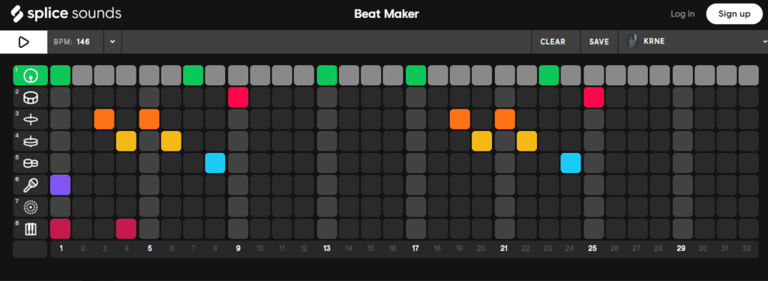This screenshot has width=768, height=281.
Task: Enable snare on step 13
Action: point(327,97)
